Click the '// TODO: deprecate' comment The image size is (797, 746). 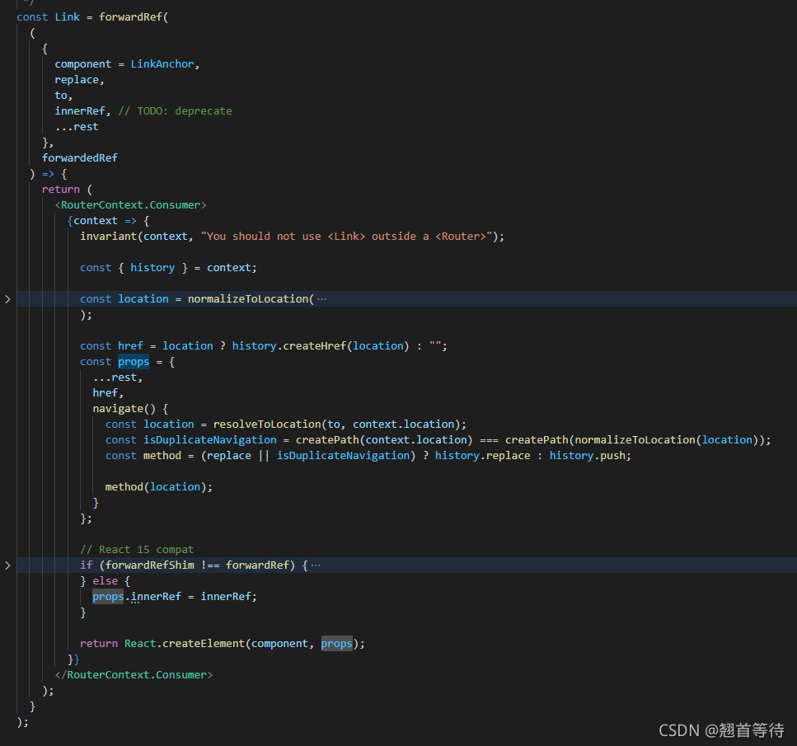point(176,110)
